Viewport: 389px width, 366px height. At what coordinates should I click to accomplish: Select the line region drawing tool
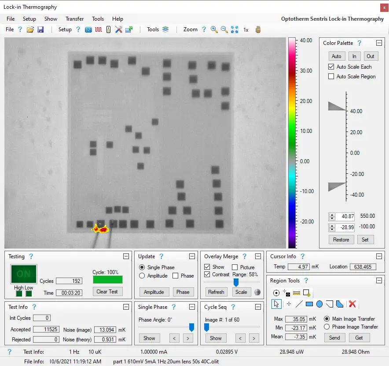(x=299, y=304)
